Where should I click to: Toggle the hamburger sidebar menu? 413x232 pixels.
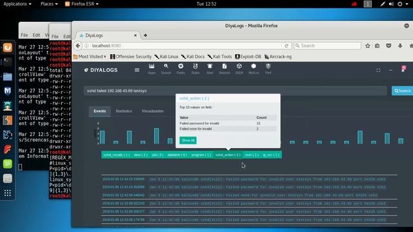click(137, 70)
